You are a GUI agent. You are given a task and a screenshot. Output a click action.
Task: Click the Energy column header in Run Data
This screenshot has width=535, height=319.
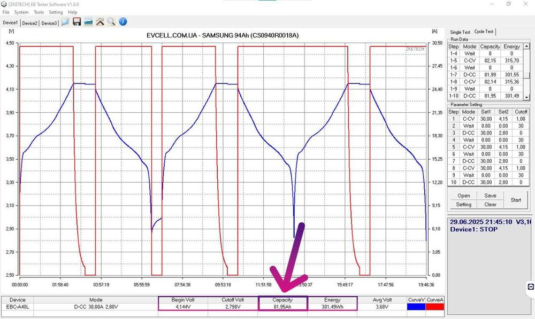click(x=512, y=46)
